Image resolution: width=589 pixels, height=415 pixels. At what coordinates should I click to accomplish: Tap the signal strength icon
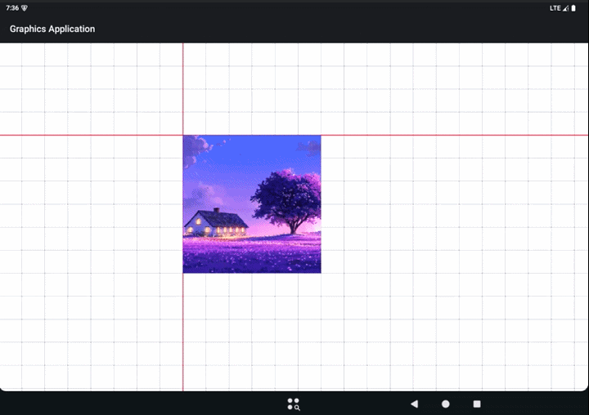tap(565, 8)
